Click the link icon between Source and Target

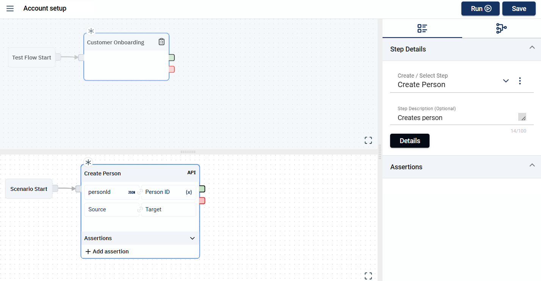pyautogui.click(x=140, y=209)
